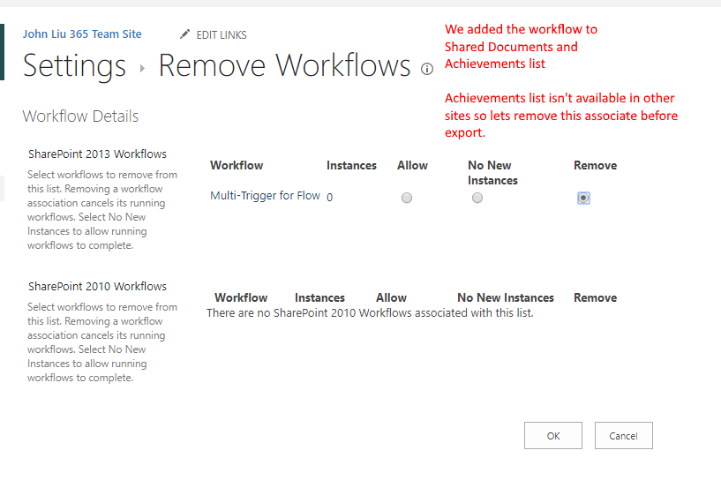Open the John Liu 365 Team Site link
Screen dimensions: 721x503
pyautogui.click(x=82, y=34)
